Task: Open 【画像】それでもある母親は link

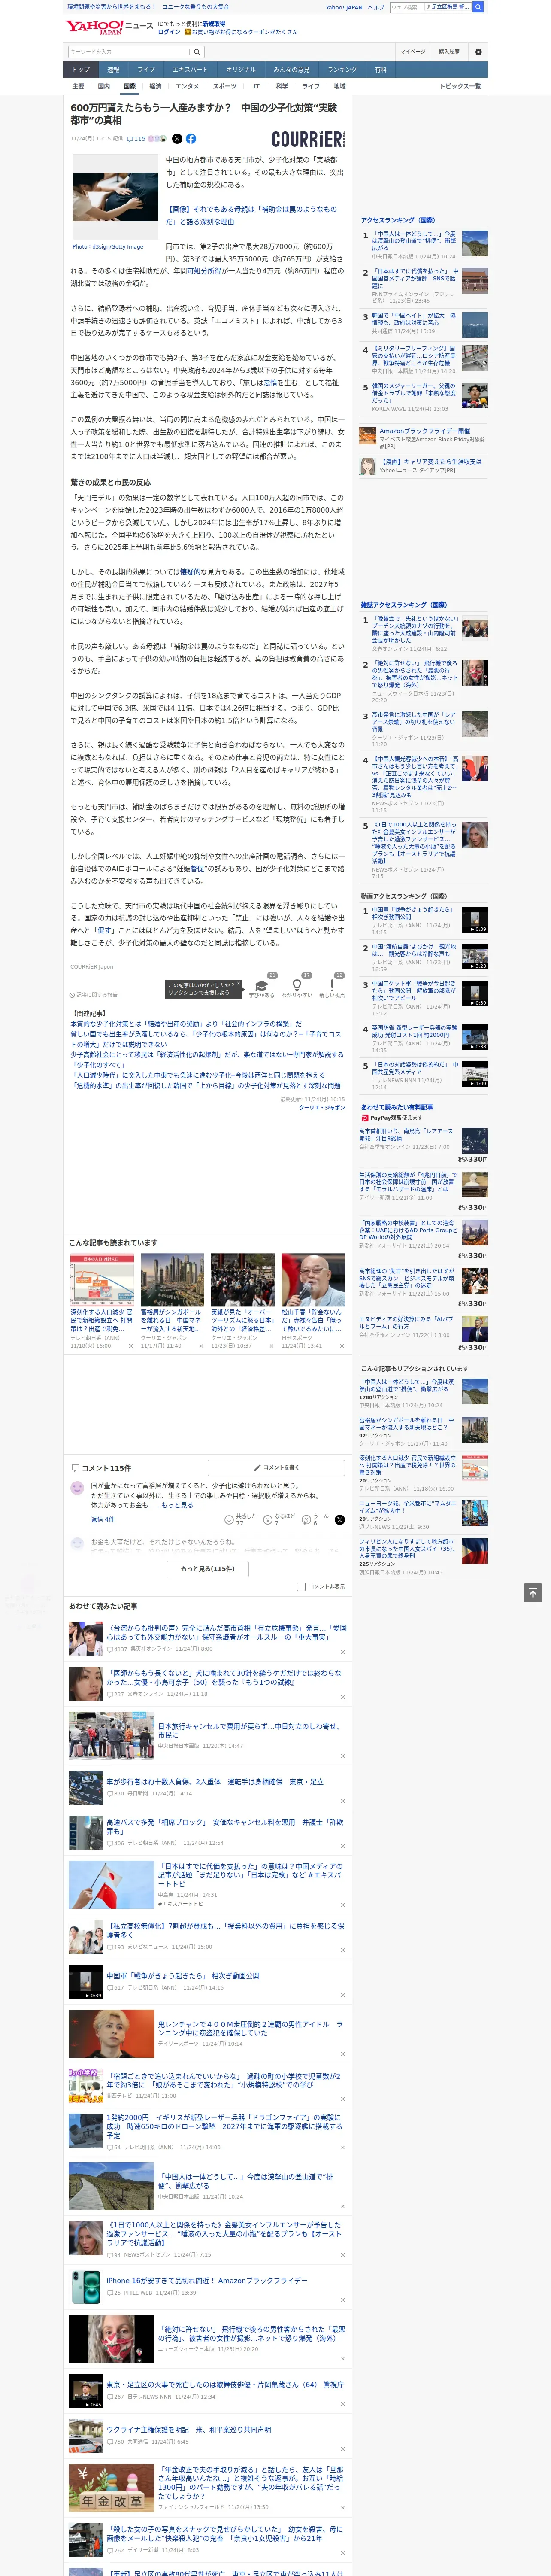Action: tap(251, 215)
